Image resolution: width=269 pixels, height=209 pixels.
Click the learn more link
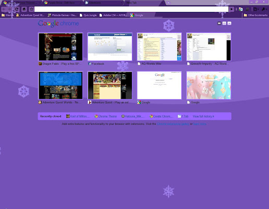[x=200, y=124]
